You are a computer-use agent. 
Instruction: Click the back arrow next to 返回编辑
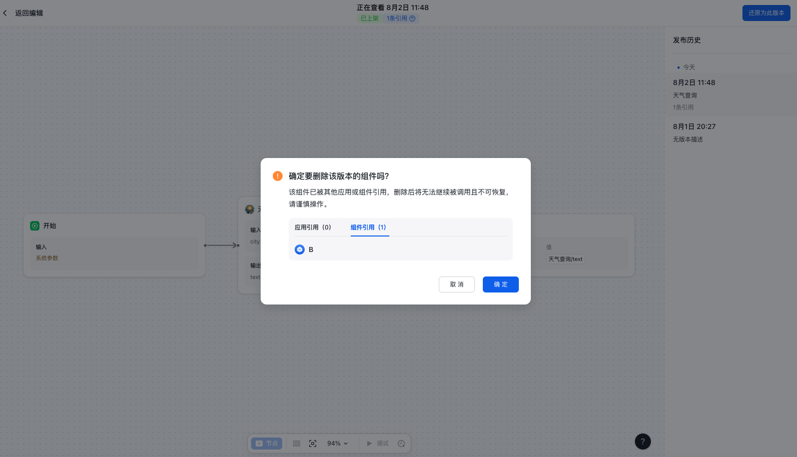pos(5,13)
